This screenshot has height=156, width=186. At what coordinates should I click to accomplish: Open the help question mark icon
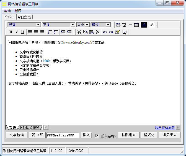(125, 32)
